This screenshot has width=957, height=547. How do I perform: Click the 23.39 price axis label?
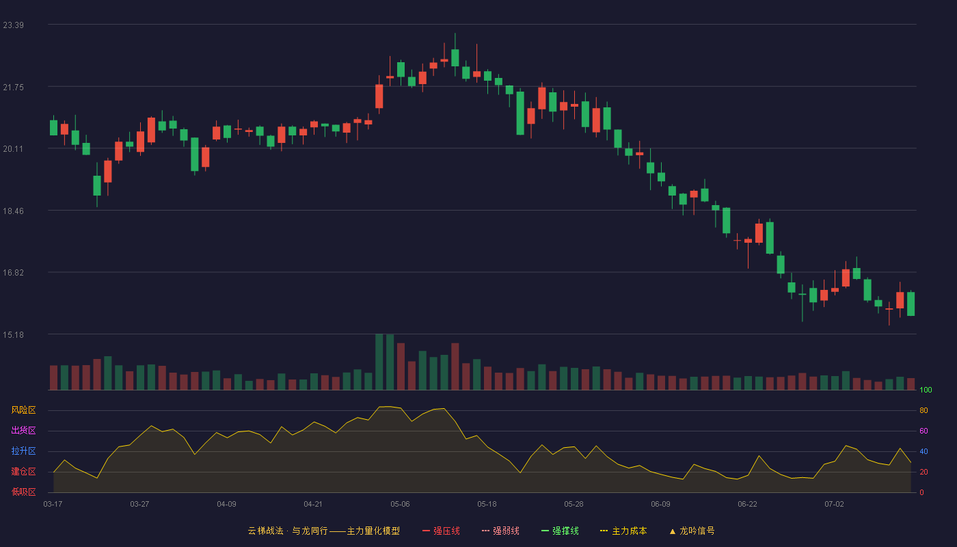[13, 25]
